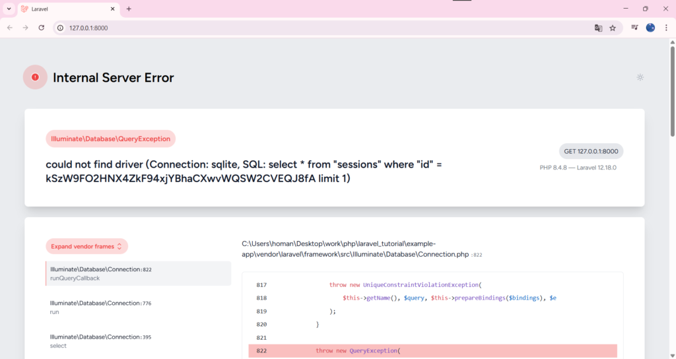
Task: Open the media control icon in the toolbar
Action: pyautogui.click(x=634, y=28)
